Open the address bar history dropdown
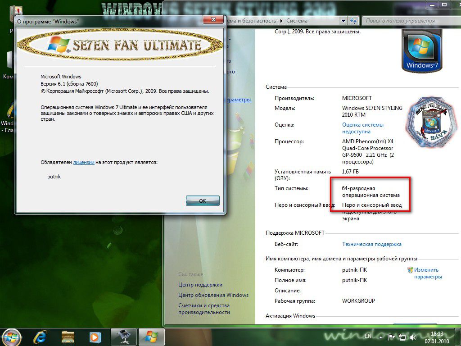 click(x=343, y=21)
